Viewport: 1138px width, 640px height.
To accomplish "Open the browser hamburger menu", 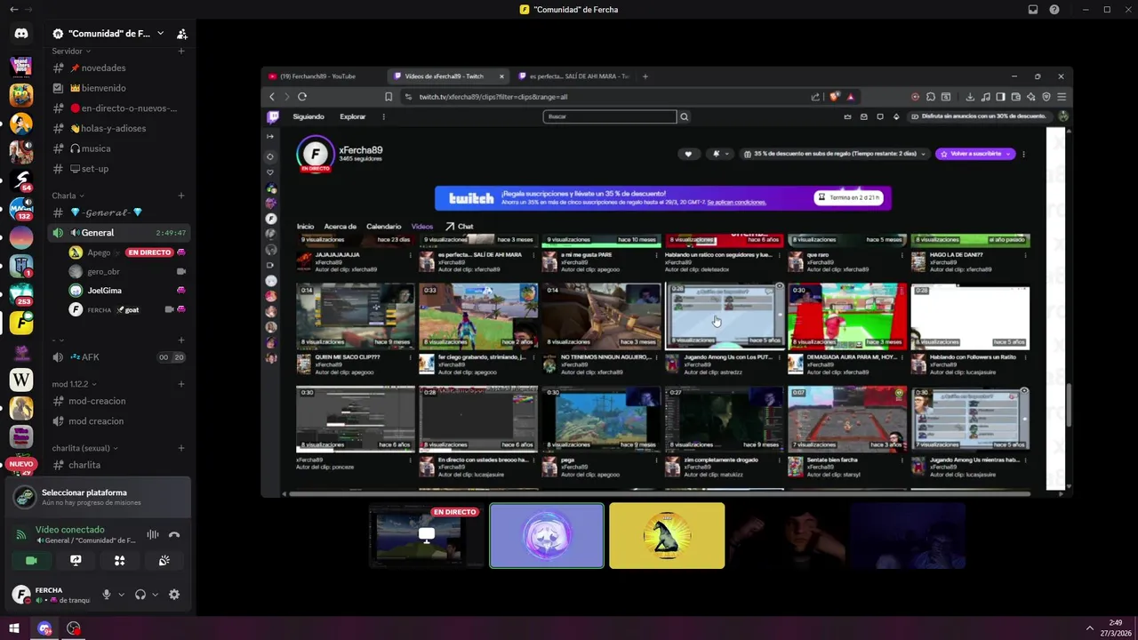I will pos(1062,97).
